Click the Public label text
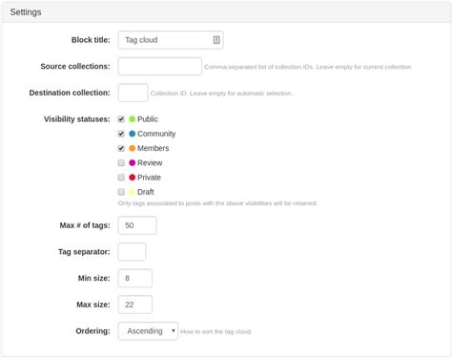This screenshot has width=452, height=359. pyautogui.click(x=148, y=119)
